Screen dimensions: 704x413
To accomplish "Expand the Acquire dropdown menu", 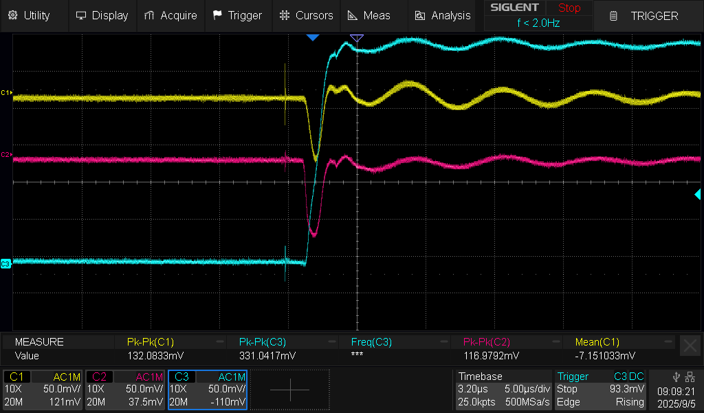I will pyautogui.click(x=170, y=15).
